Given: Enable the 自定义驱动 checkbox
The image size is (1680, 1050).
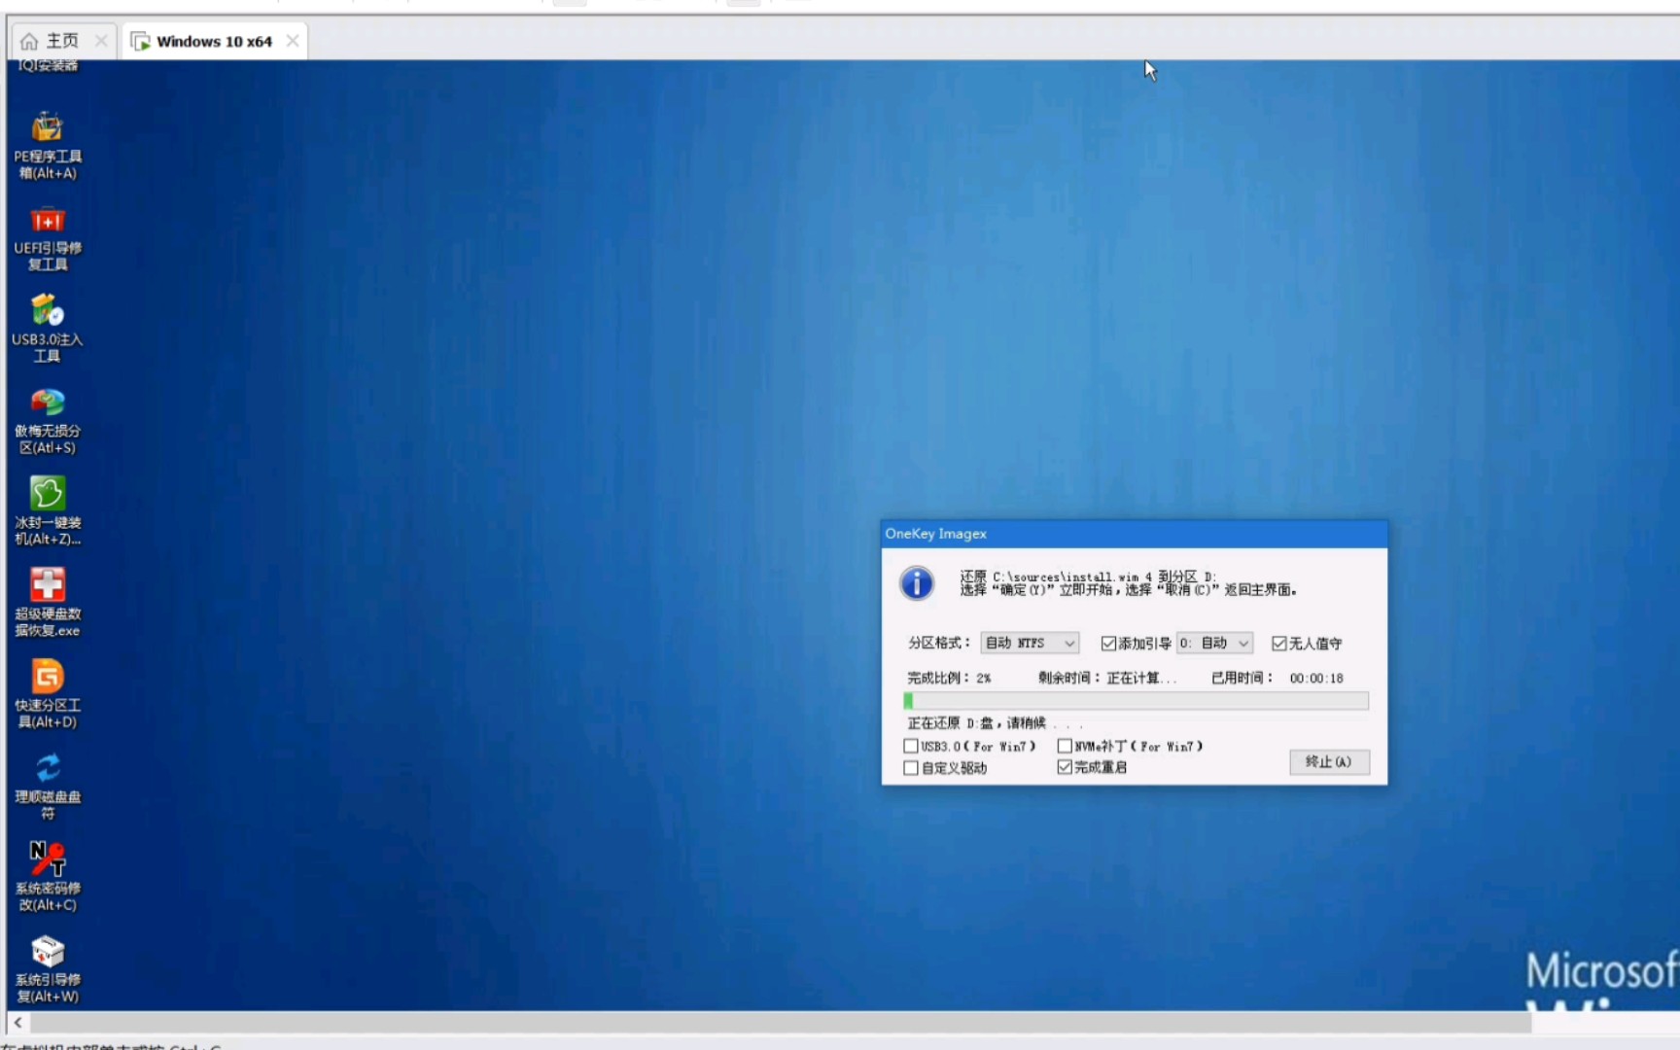Looking at the screenshot, I should click(x=911, y=768).
